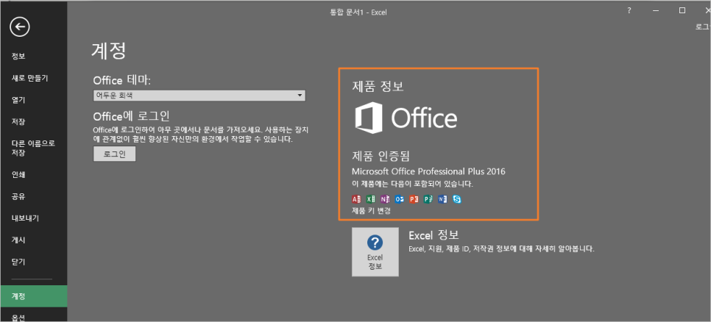Click the Office logo graphic

(x=406, y=118)
